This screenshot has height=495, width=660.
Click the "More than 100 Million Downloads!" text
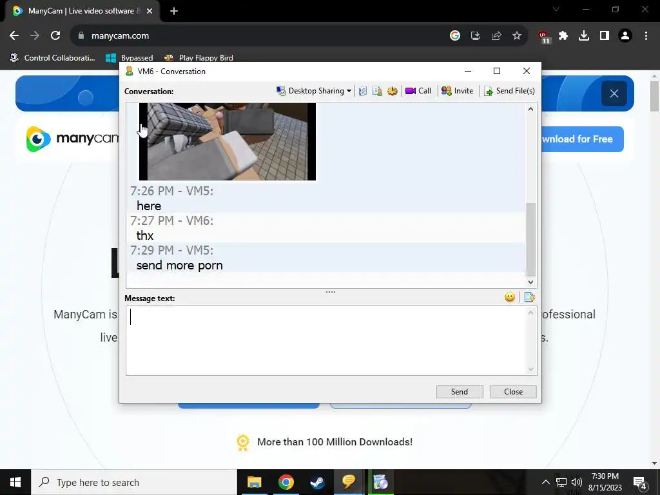[335, 442]
